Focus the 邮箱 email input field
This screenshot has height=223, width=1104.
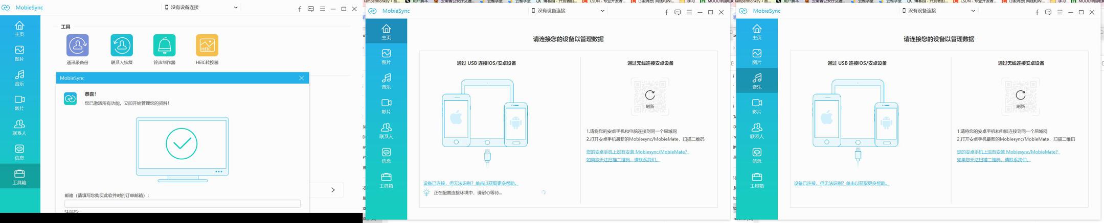(x=182, y=203)
